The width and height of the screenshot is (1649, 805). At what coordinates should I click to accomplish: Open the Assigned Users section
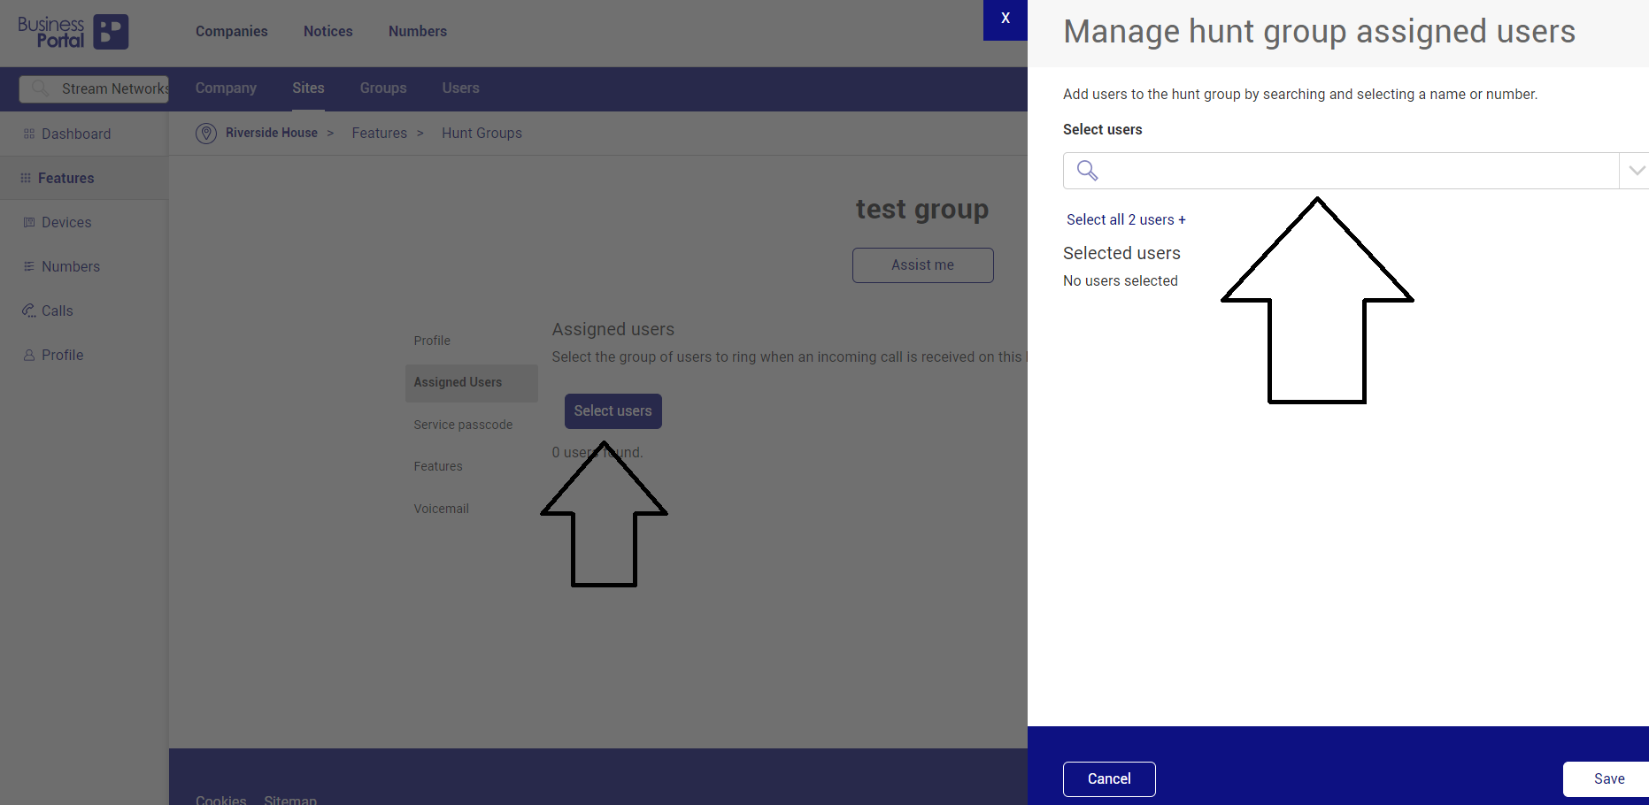pyautogui.click(x=472, y=383)
